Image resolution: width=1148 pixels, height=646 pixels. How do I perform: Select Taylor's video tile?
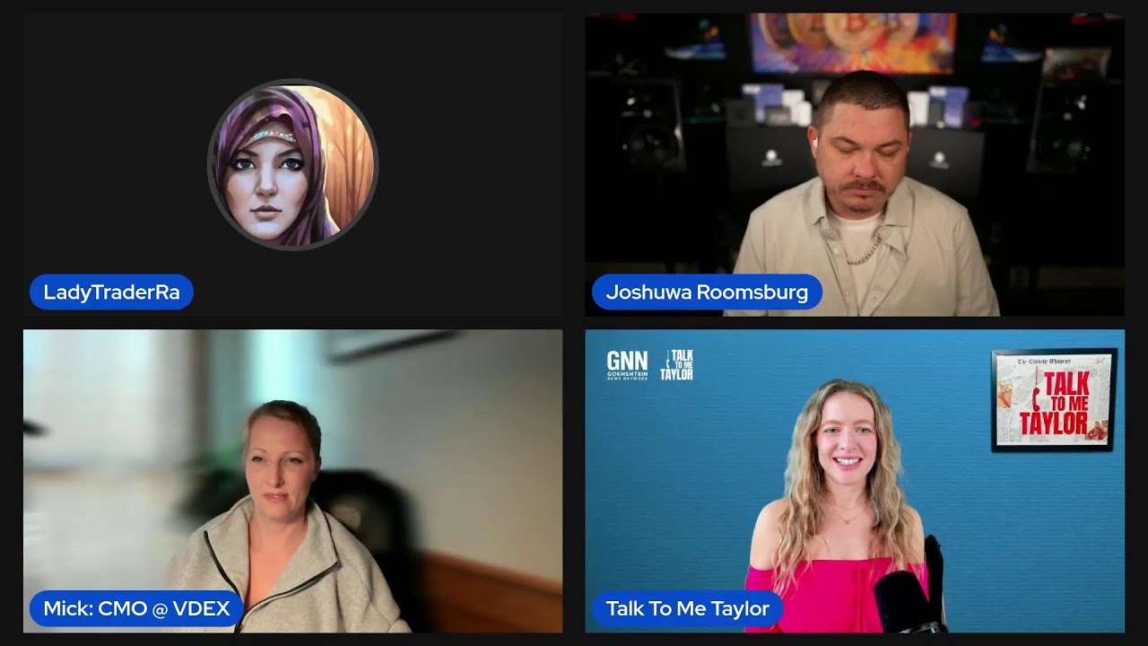click(x=855, y=481)
